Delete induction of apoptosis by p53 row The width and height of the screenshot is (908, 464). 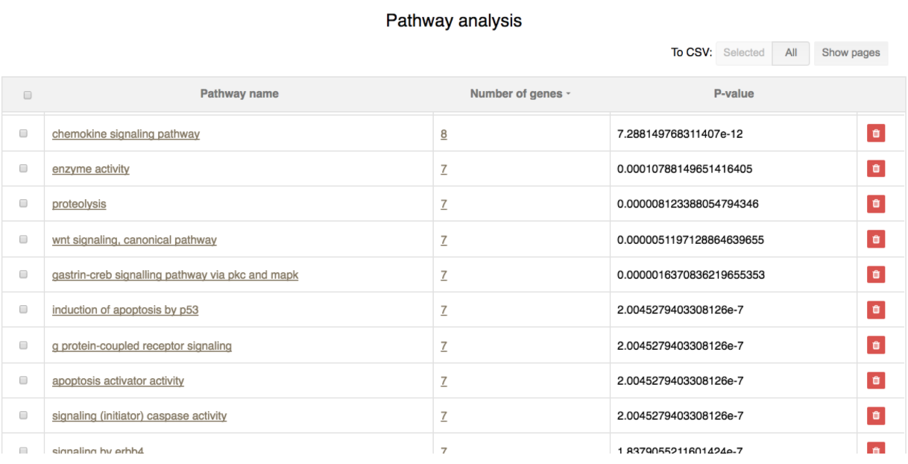(x=876, y=309)
